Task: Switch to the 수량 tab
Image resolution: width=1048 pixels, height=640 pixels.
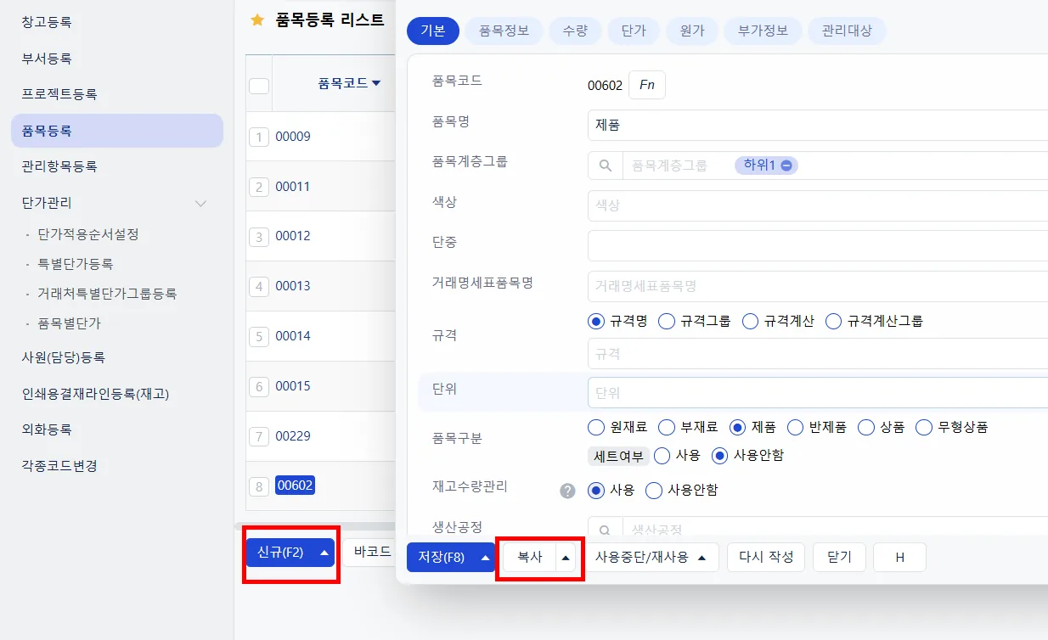Action: 574,31
